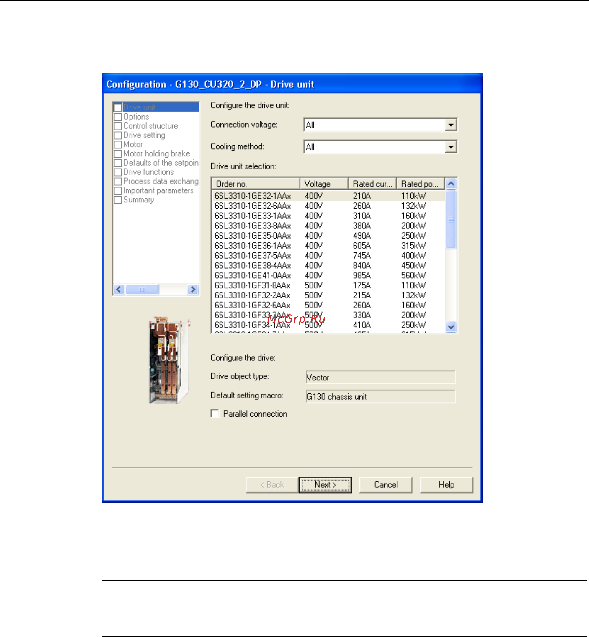
Task: Tick the Motor holding brake checkbox
Action: click(118, 154)
